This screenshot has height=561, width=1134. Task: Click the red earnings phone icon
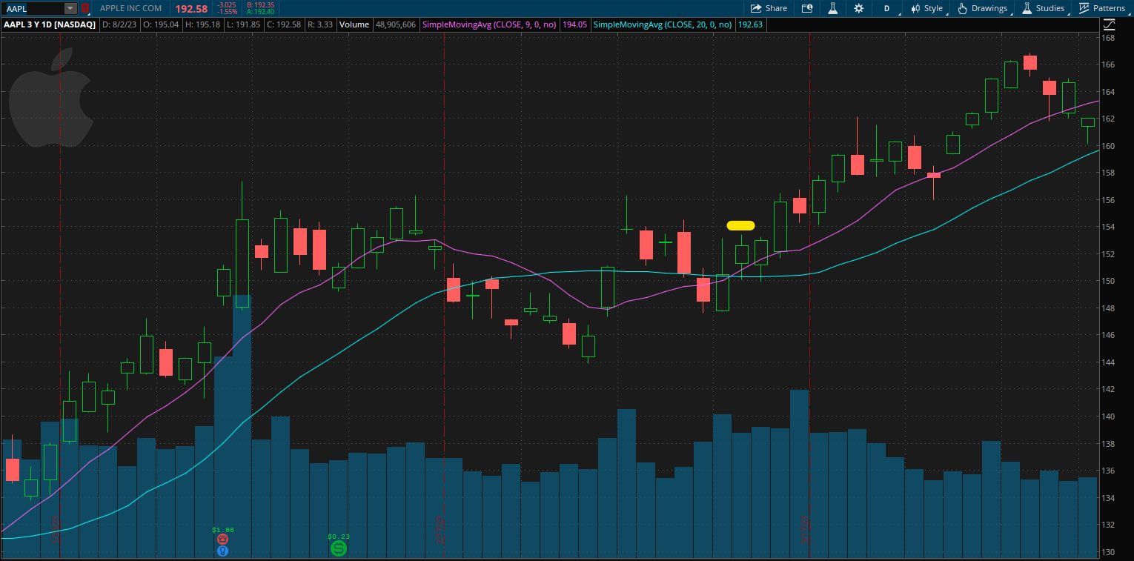pos(222,540)
